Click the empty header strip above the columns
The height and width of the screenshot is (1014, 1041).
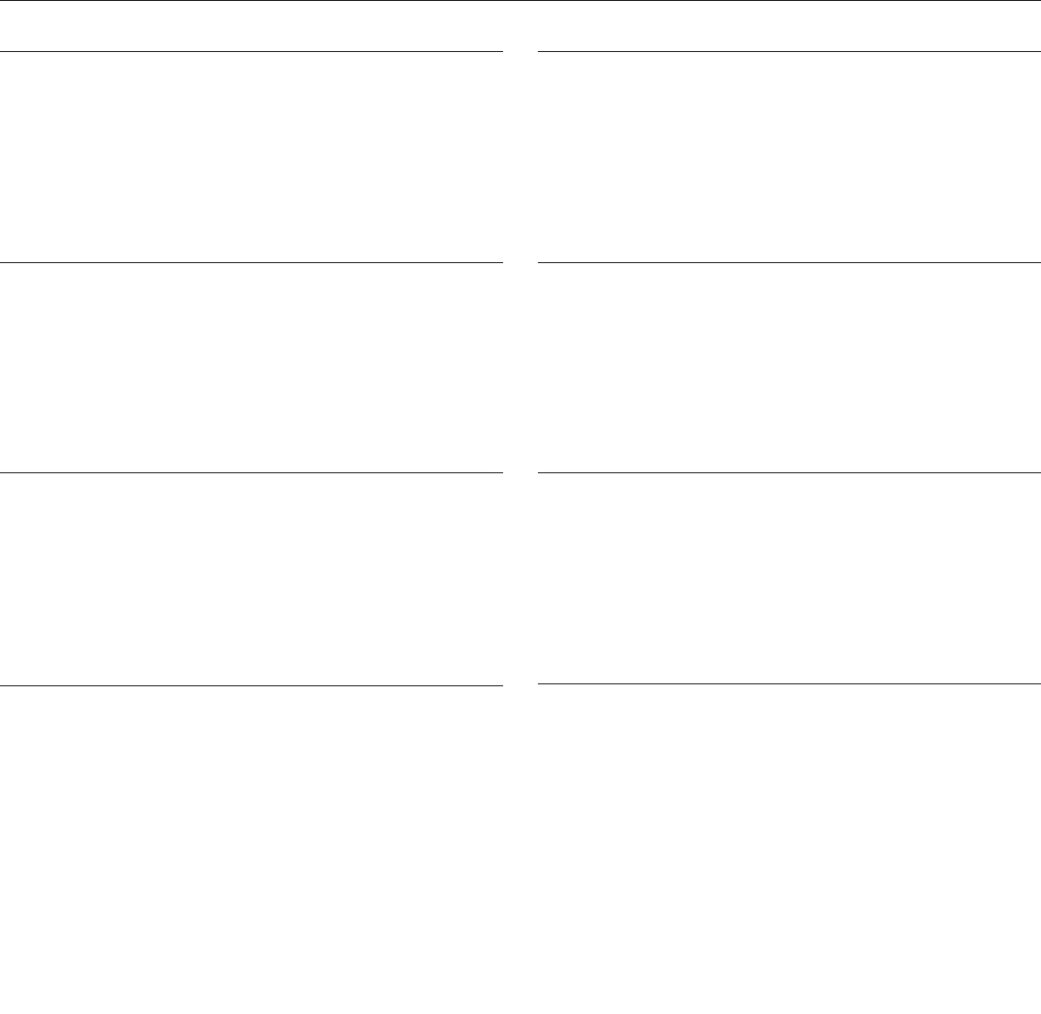[x=520, y=26]
